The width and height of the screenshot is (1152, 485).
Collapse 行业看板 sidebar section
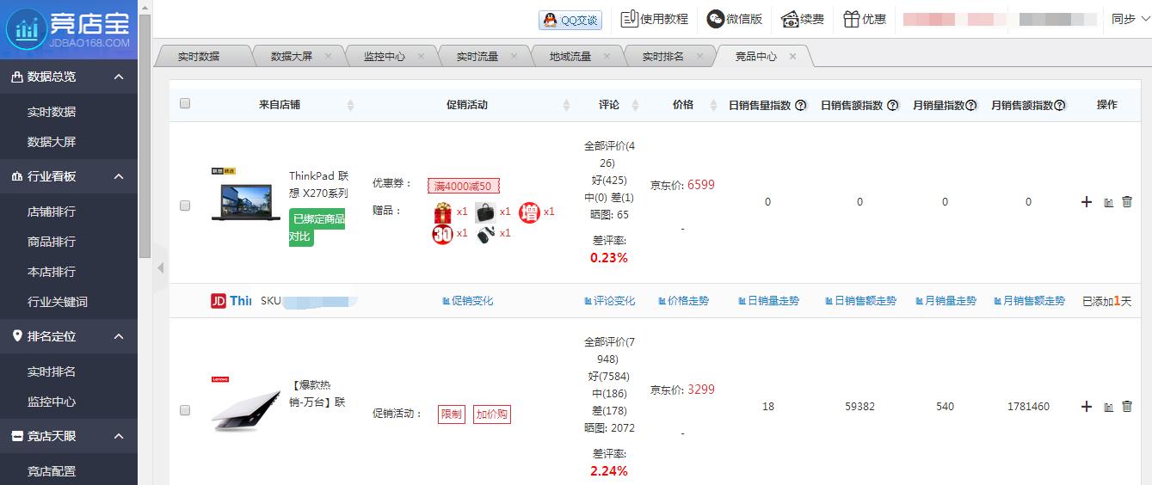pyautogui.click(x=119, y=176)
